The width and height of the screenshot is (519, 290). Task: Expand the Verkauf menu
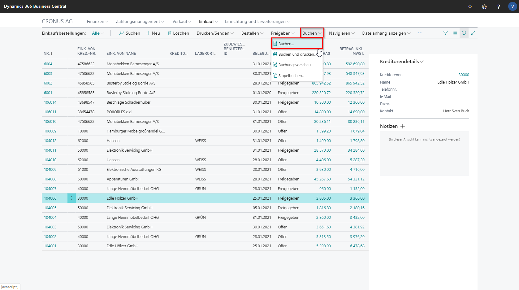pos(182,21)
